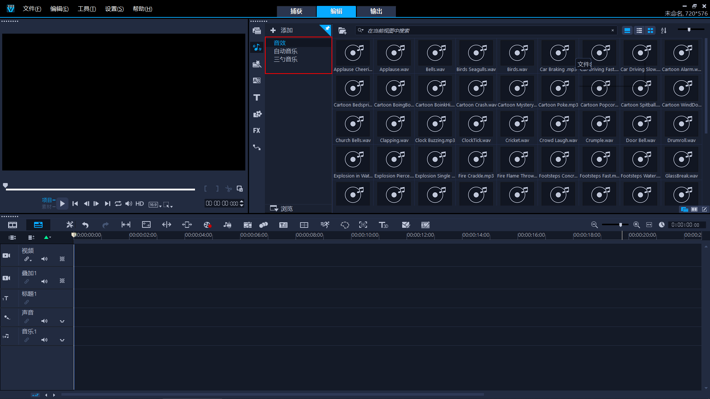
Task: Open the Media library panel icon
Action: coord(257,31)
